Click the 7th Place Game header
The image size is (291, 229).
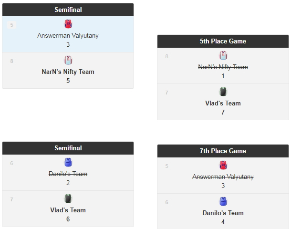click(x=223, y=151)
